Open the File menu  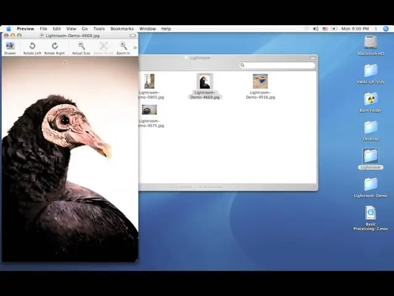(44, 29)
